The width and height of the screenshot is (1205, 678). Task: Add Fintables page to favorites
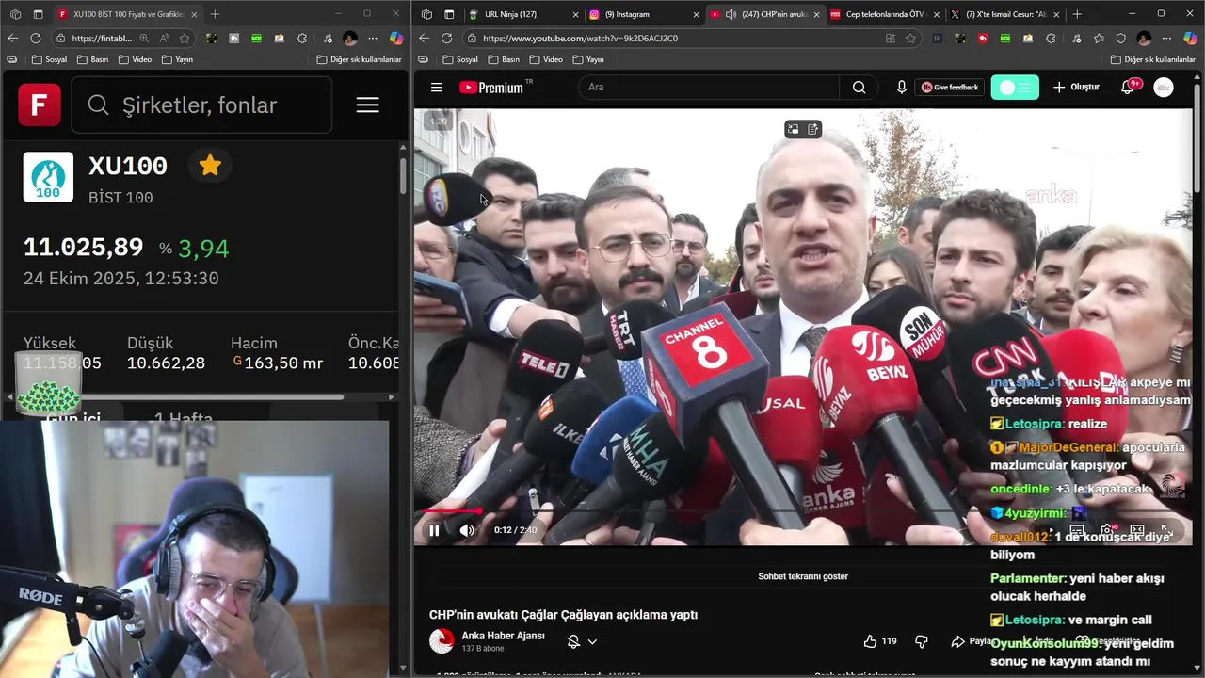(x=185, y=38)
